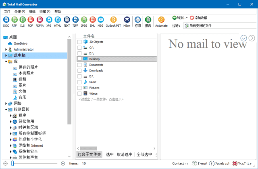Open the 文件 menu
Viewport: 258px width, 169px height.
point(7,12)
